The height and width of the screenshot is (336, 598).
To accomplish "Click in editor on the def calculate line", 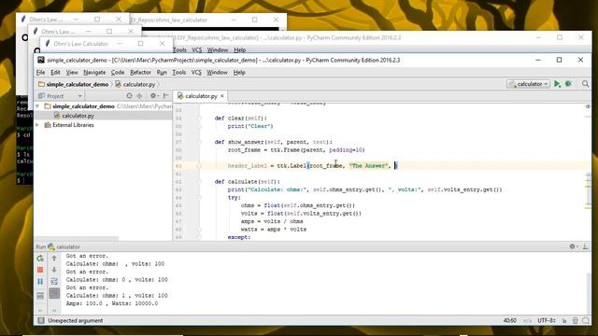I will point(247,182).
